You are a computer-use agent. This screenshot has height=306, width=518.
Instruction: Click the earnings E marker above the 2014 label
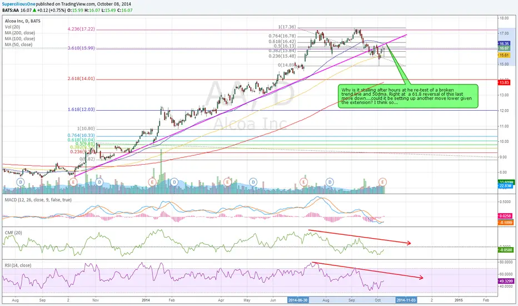(152, 182)
